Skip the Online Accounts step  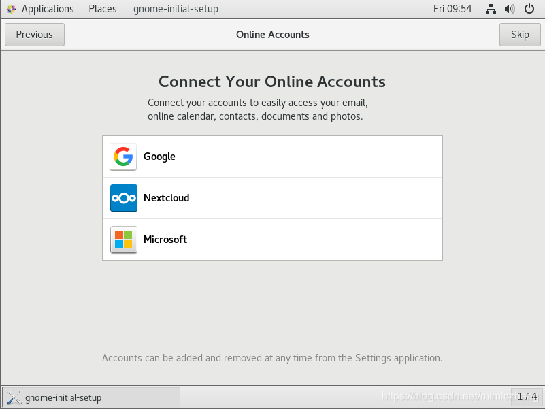click(520, 35)
